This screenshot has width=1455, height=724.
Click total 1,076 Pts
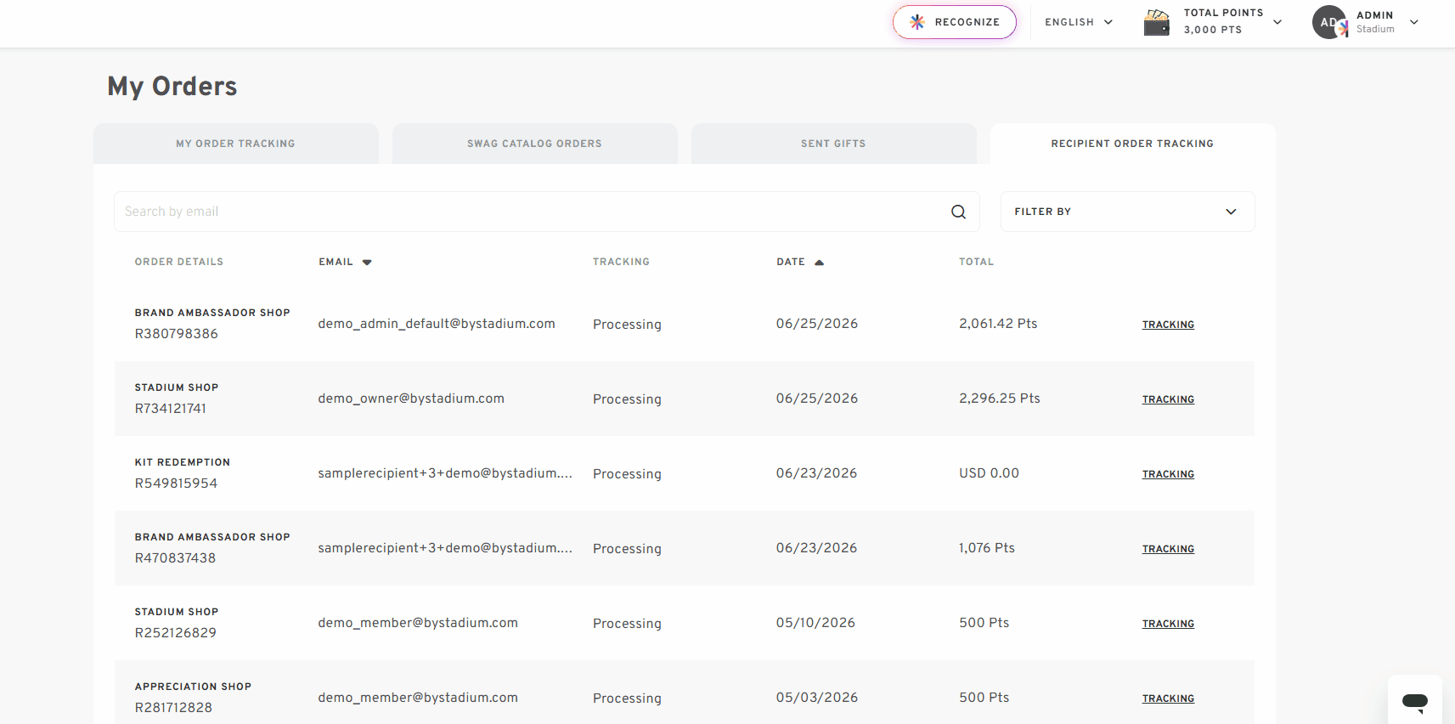(x=987, y=548)
